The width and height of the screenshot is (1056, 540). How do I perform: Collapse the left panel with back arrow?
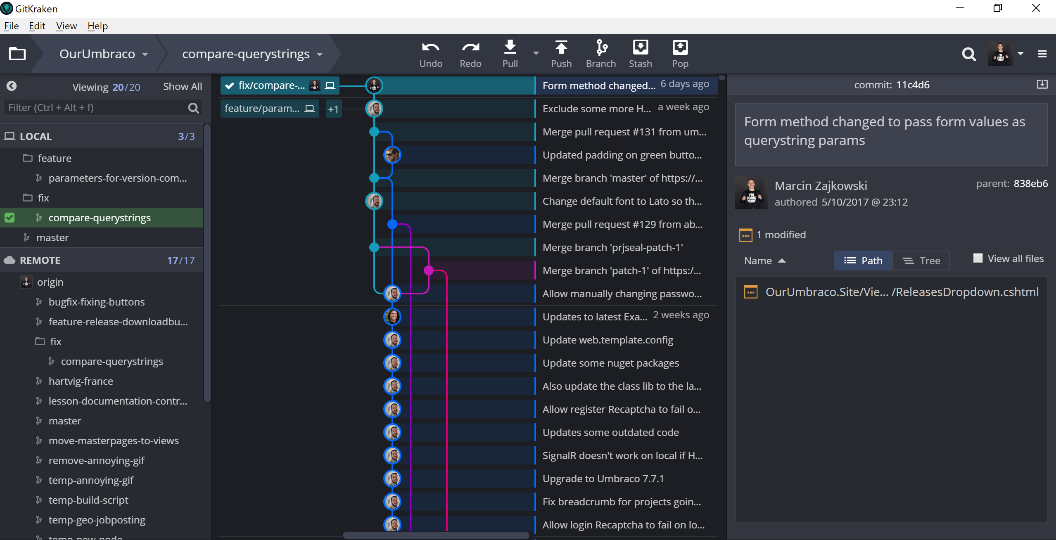point(12,86)
